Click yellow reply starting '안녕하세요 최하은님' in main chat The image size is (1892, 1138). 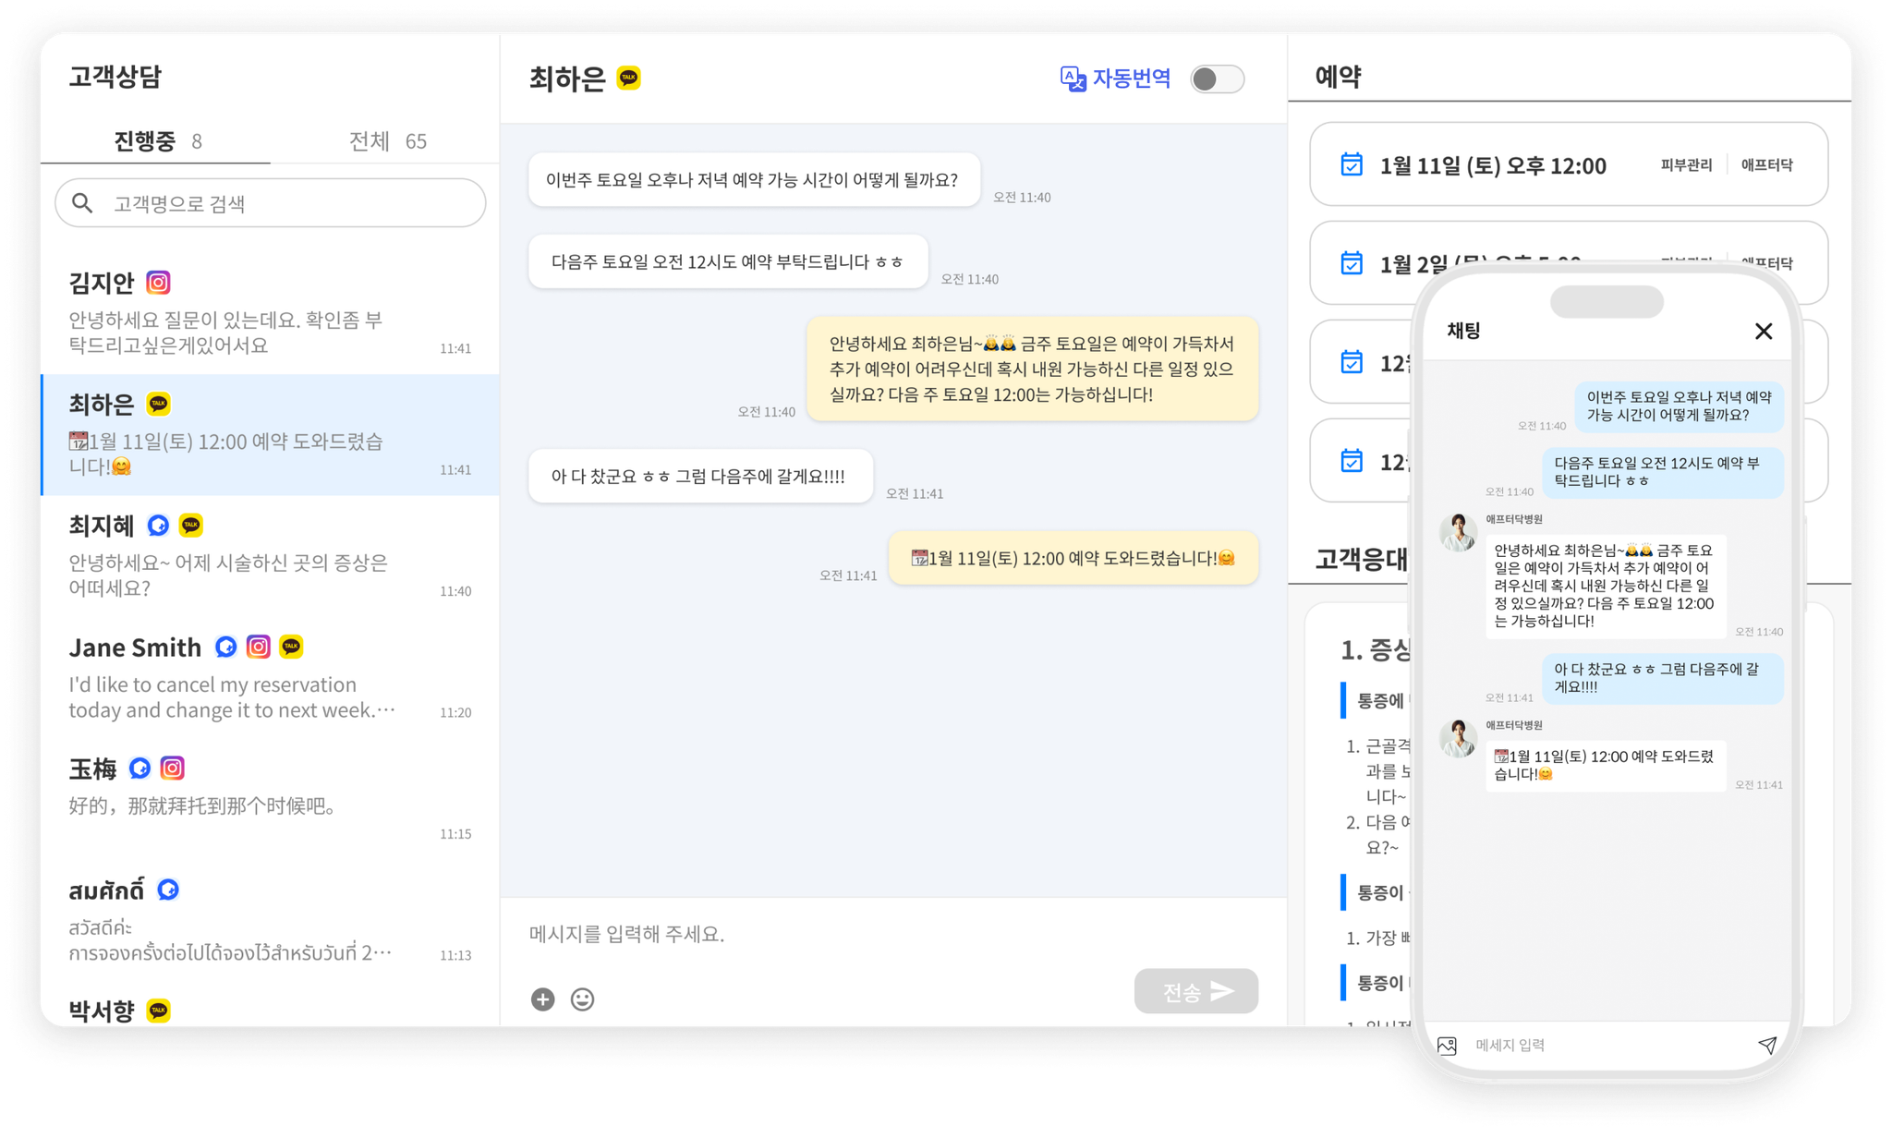(x=1032, y=369)
